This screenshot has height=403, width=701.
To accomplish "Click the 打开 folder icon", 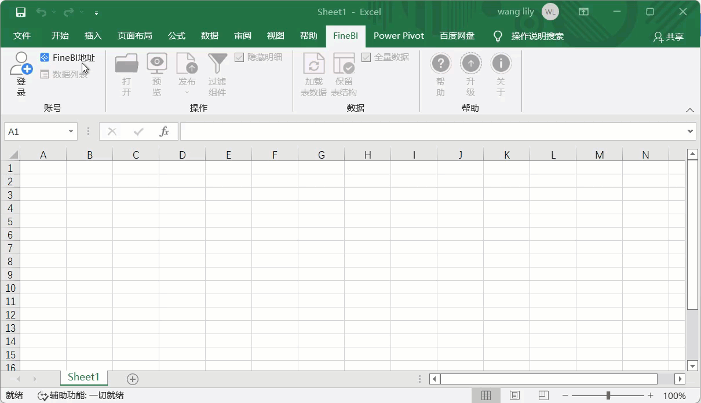I will click(x=126, y=64).
